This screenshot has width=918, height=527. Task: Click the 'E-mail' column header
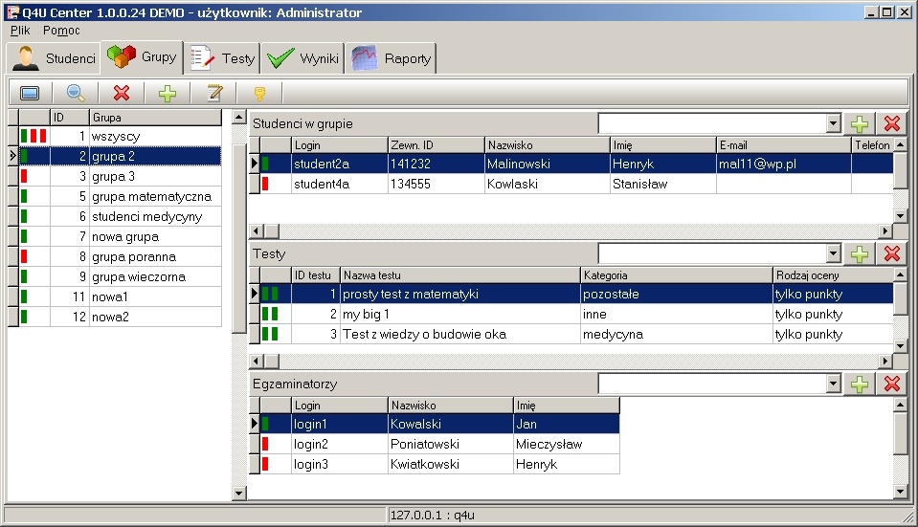click(x=783, y=145)
